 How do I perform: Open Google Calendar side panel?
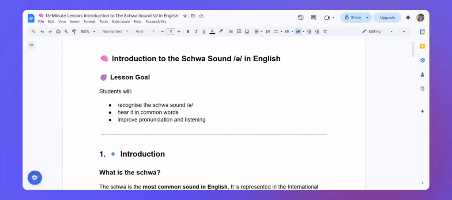click(x=422, y=32)
